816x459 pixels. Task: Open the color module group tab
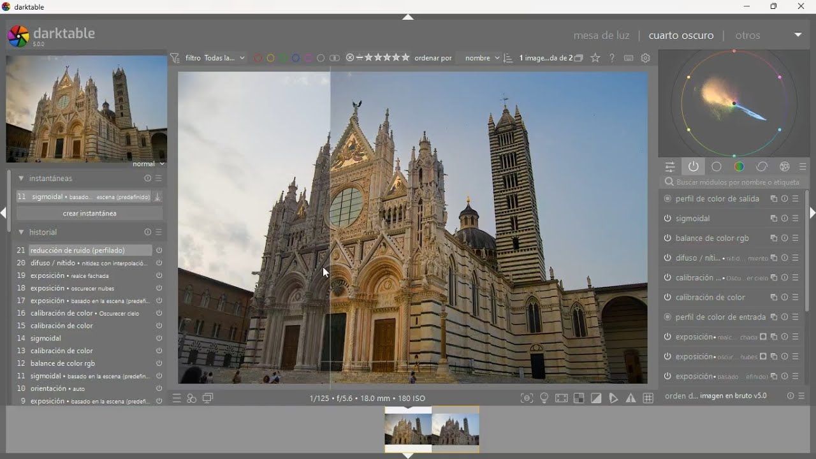(739, 167)
